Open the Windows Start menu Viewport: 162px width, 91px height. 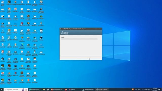[2, 89]
